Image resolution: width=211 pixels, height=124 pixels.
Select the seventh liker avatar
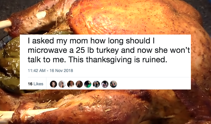click(x=105, y=84)
